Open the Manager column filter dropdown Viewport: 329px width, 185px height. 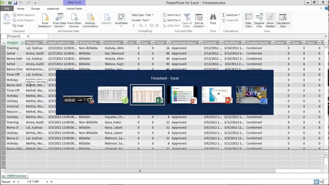(44, 43)
